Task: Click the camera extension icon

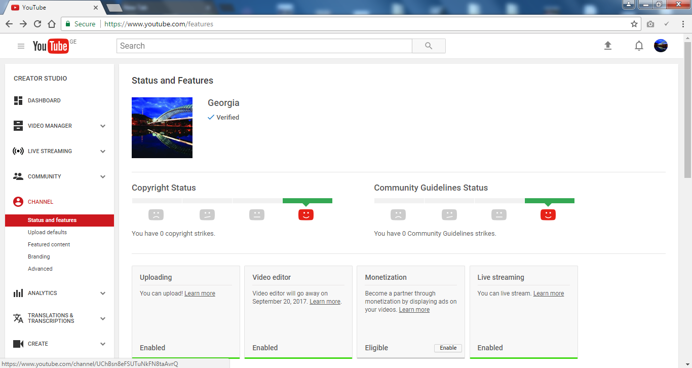Action: tap(650, 24)
